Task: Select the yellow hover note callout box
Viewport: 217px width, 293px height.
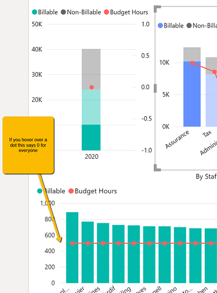Action: (28, 145)
